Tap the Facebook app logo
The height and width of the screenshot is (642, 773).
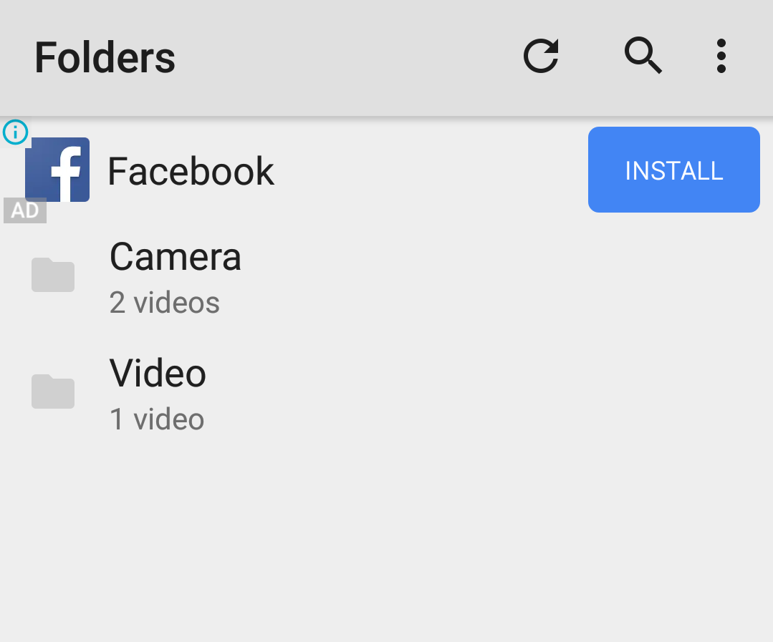pos(58,170)
